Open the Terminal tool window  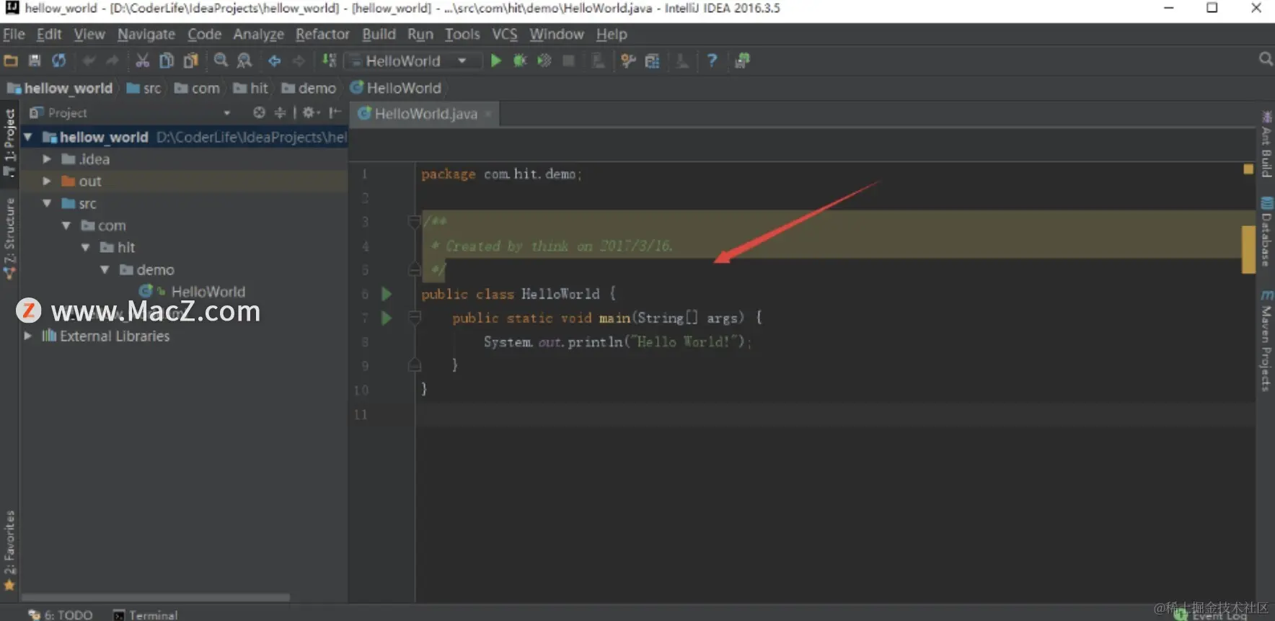coord(145,615)
